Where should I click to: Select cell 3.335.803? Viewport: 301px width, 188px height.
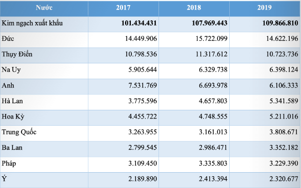(213, 163)
